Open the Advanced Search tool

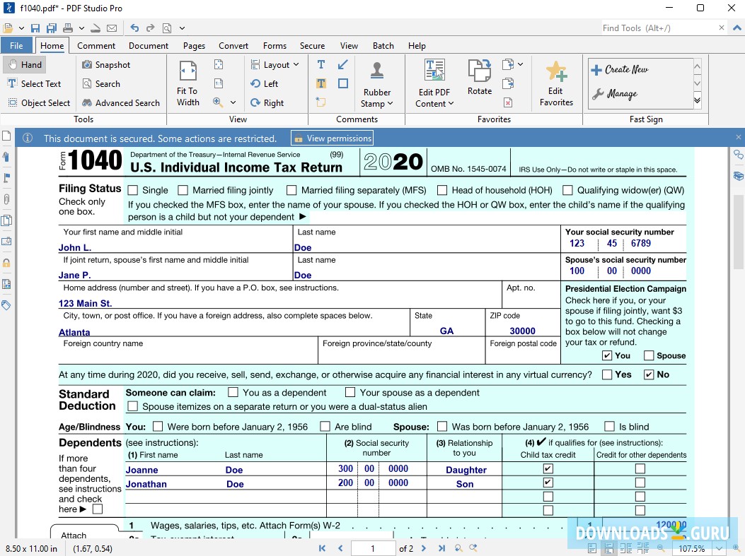(x=121, y=103)
